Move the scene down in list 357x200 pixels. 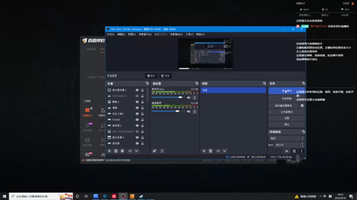225,151
